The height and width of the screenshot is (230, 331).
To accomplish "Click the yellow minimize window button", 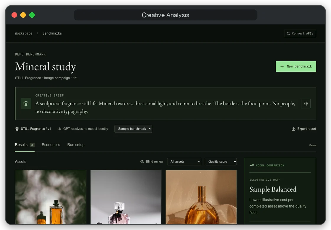I will point(23,15).
